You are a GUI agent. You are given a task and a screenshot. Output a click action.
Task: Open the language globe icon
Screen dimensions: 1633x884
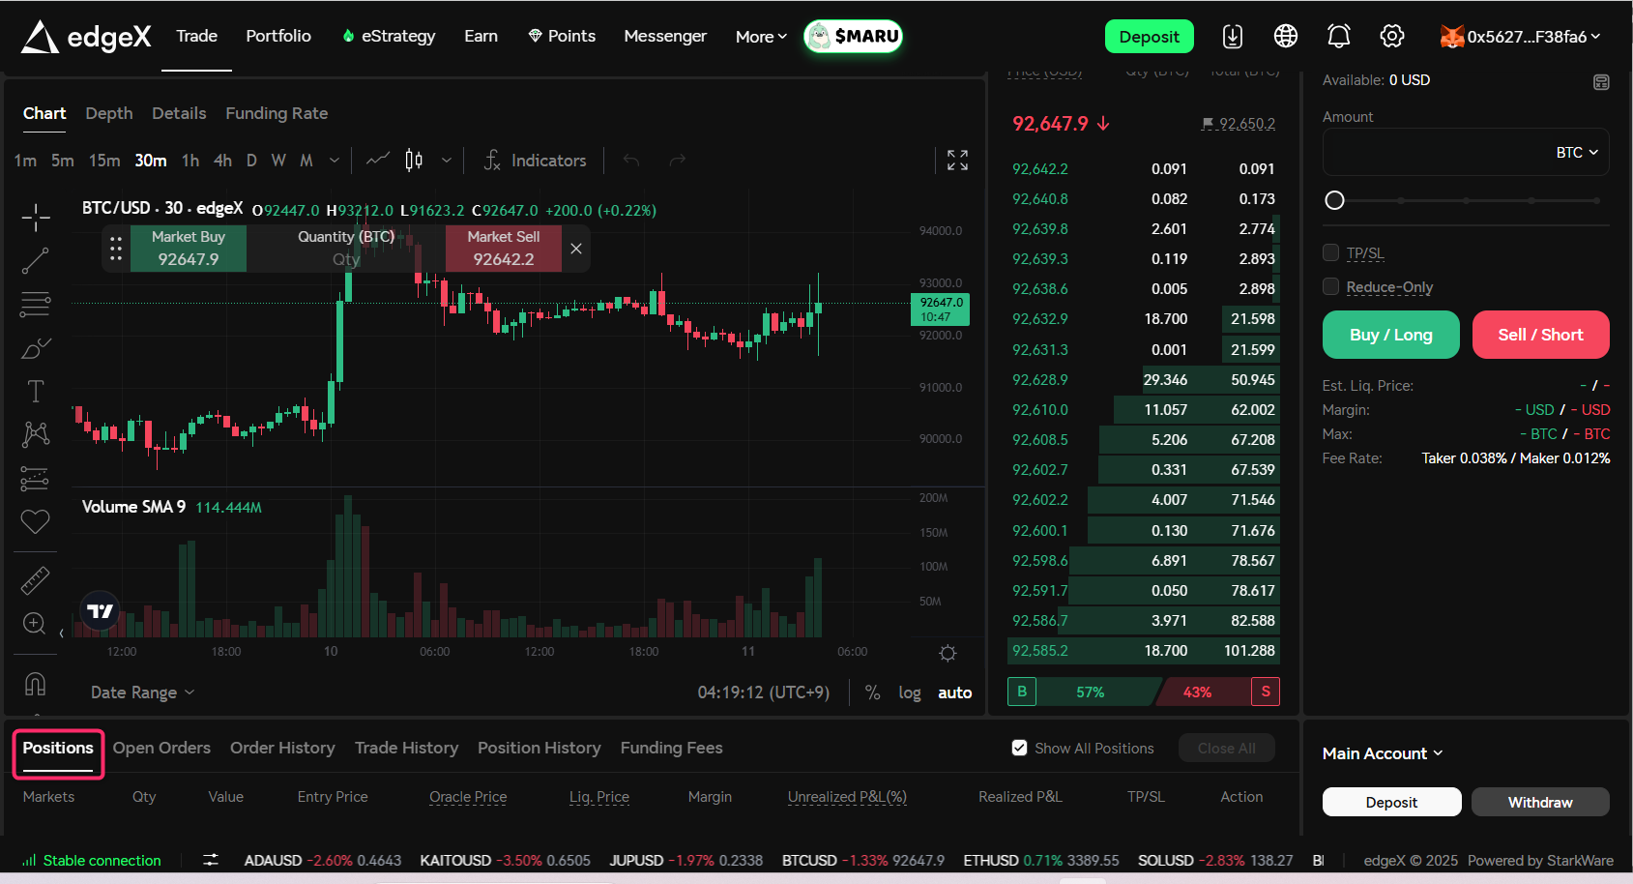coord(1285,37)
